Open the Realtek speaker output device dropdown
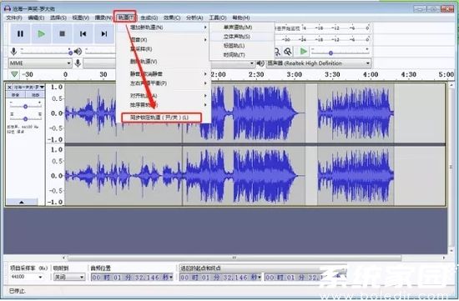The width and height of the screenshot is (459, 301). pos(319,63)
